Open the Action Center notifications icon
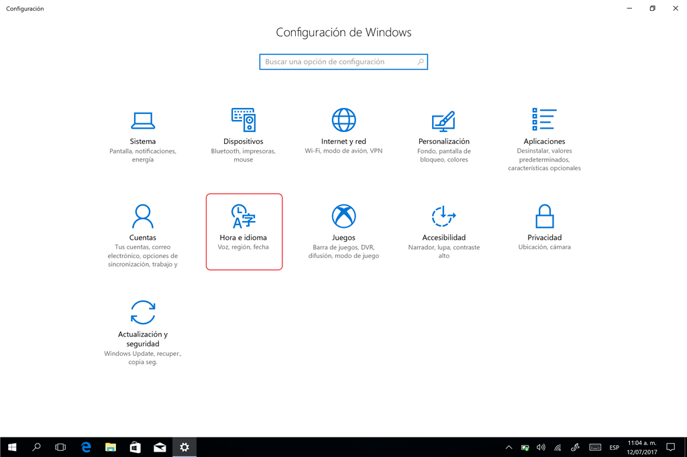This screenshot has width=687, height=457. (670, 447)
